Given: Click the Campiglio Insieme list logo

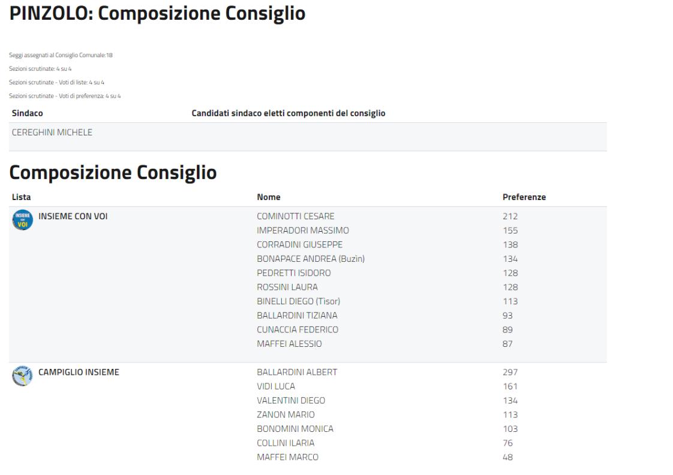Looking at the screenshot, I should (21, 376).
